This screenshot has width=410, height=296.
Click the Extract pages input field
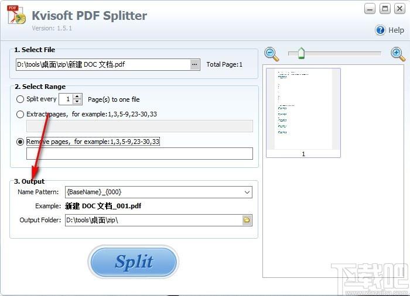pyautogui.click(x=139, y=126)
